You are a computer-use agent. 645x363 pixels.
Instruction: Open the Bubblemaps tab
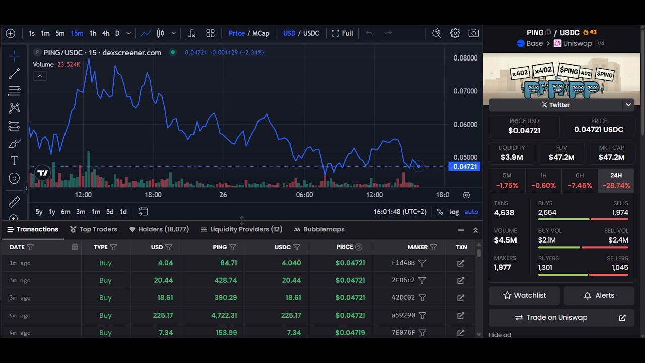(x=319, y=229)
